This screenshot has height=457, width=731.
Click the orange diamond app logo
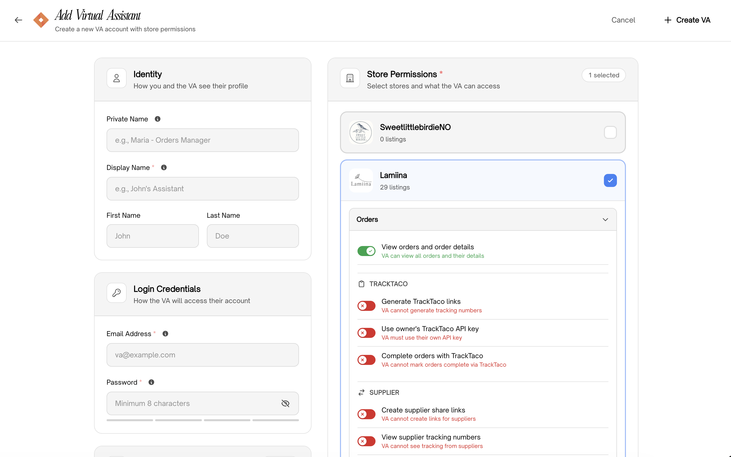[x=41, y=20]
